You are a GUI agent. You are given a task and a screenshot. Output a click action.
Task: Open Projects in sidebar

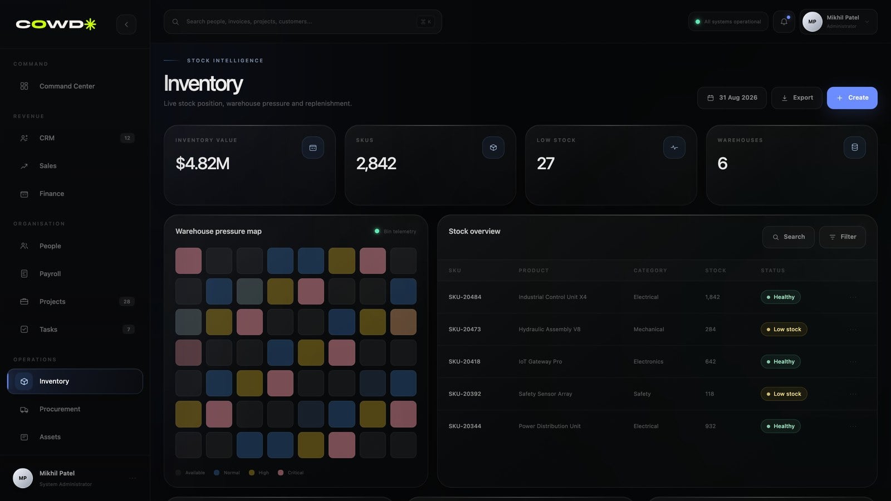tap(75, 302)
